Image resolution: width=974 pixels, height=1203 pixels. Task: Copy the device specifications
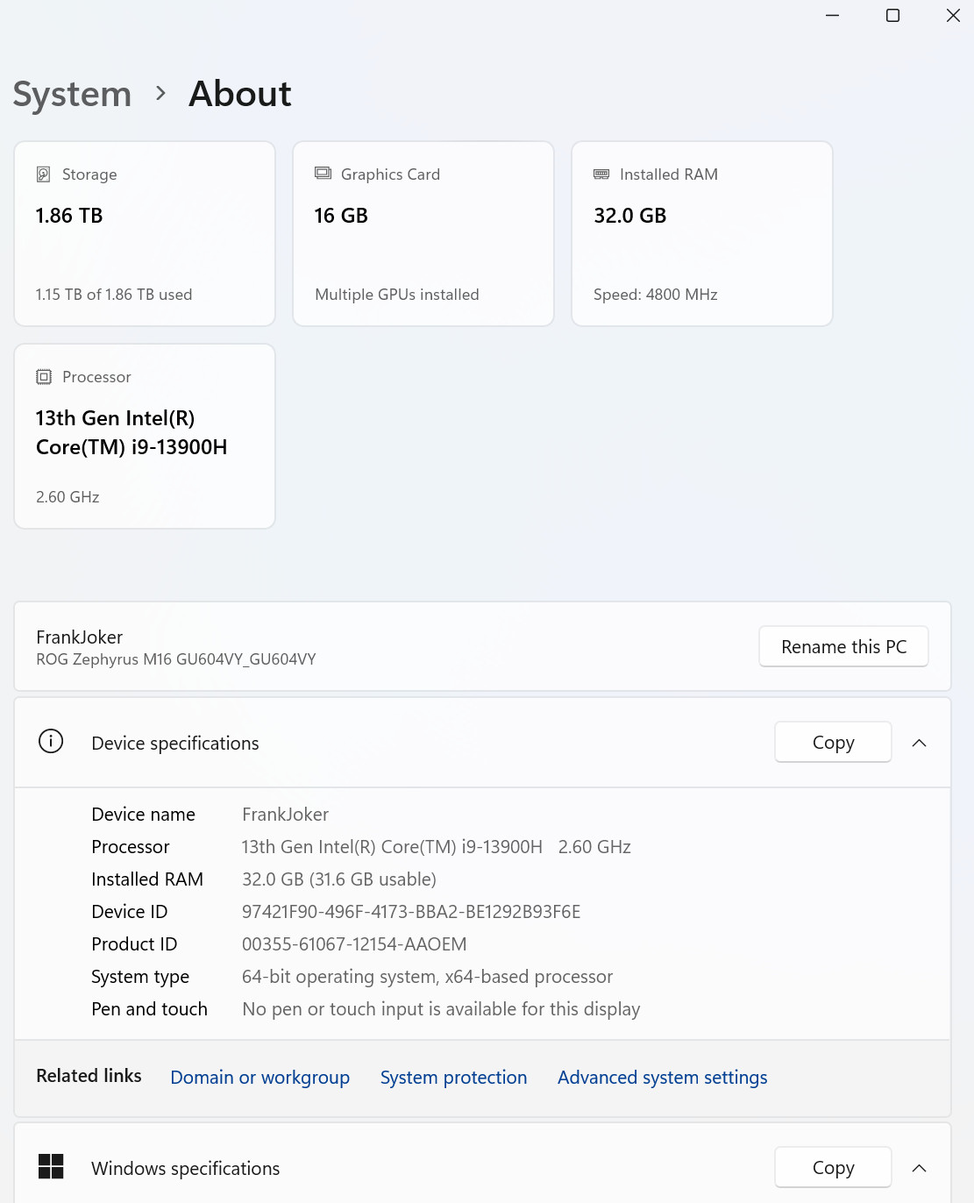tap(833, 743)
